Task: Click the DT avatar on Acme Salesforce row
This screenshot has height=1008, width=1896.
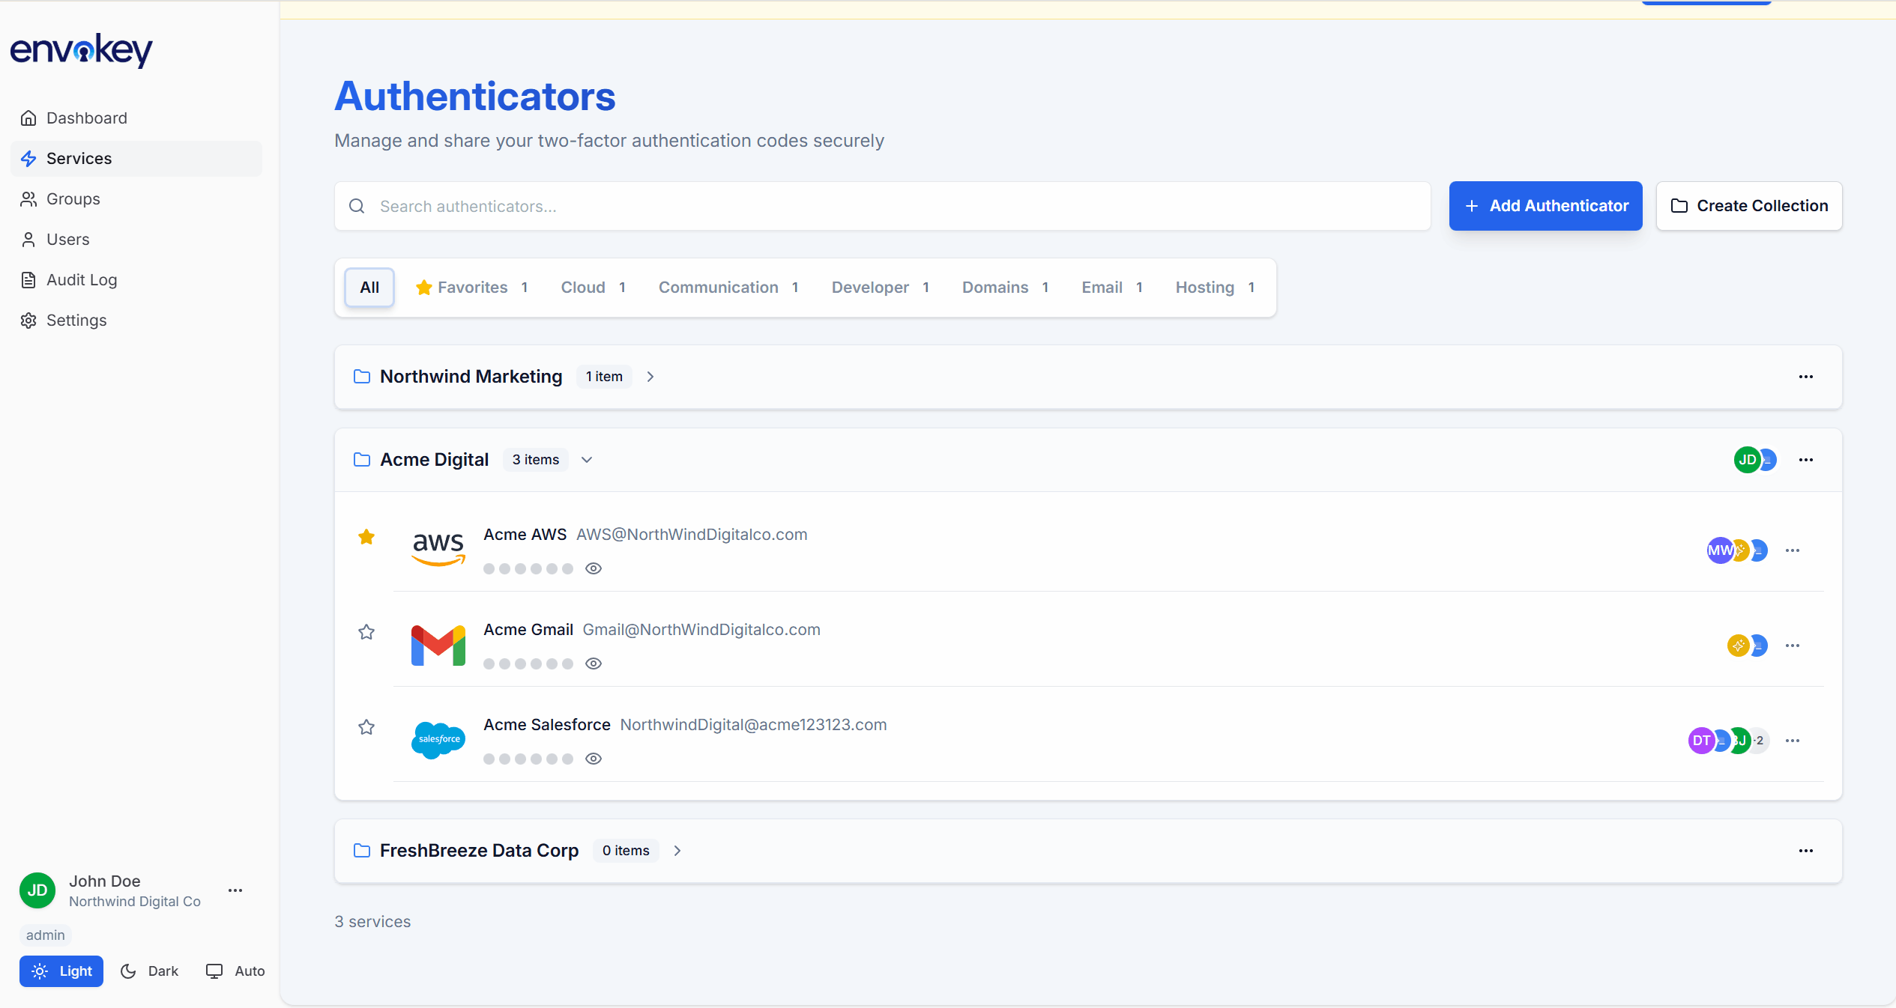Action: pyautogui.click(x=1701, y=741)
